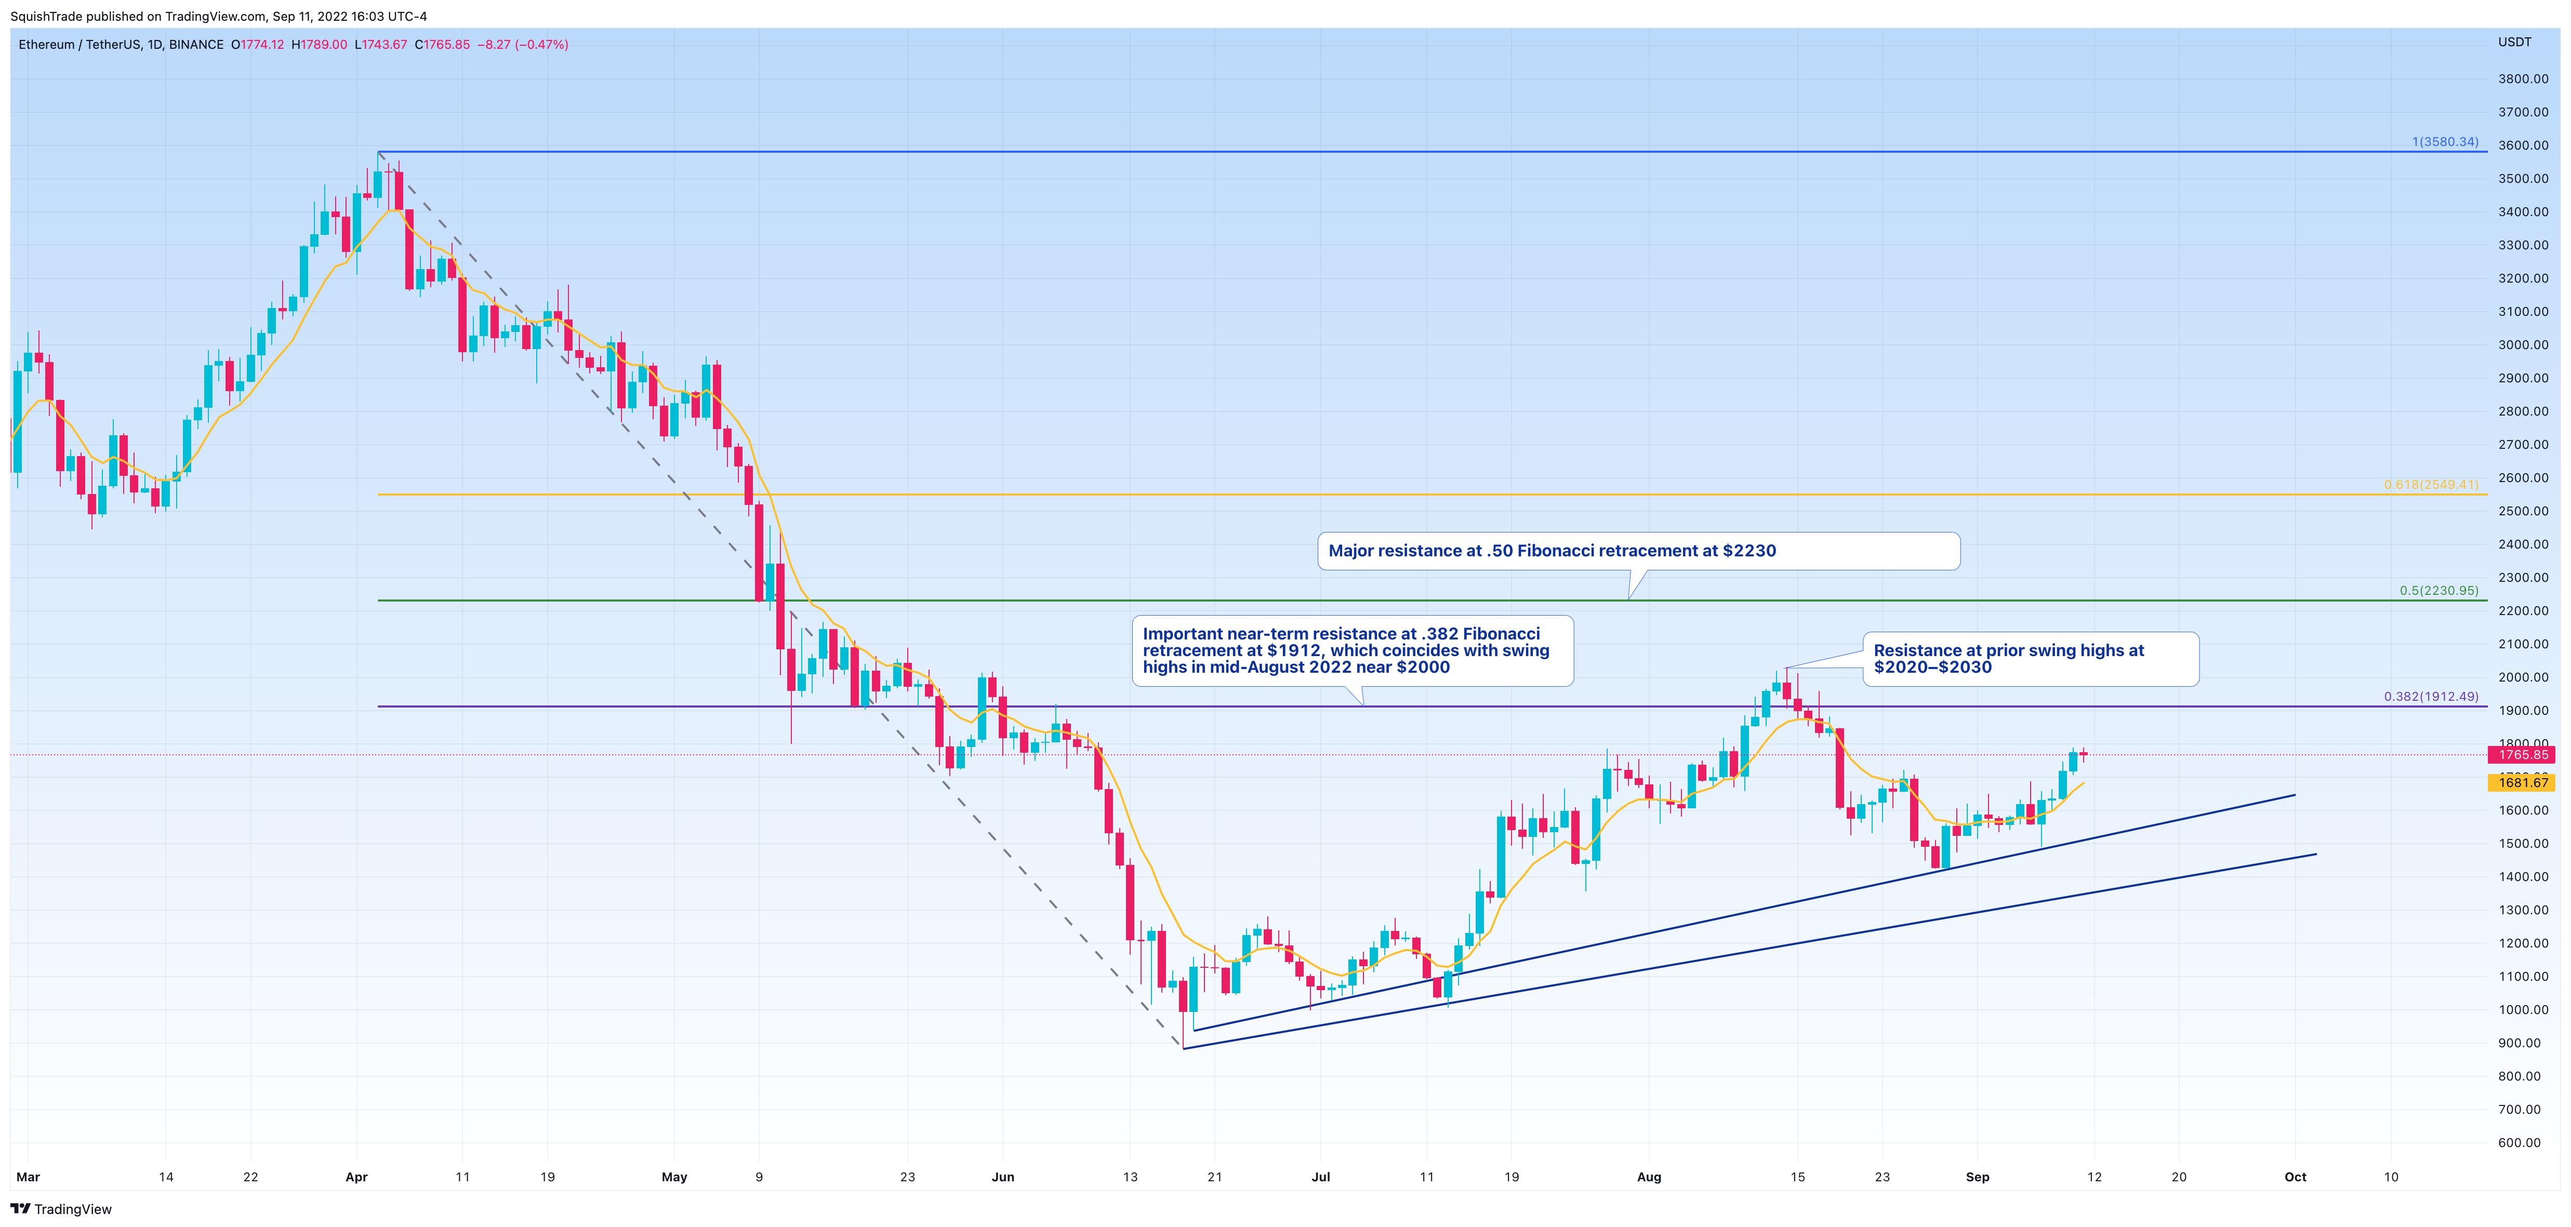2571x1227 pixels.
Task: Click the Mar label on the time axis
Action: (x=28, y=1177)
